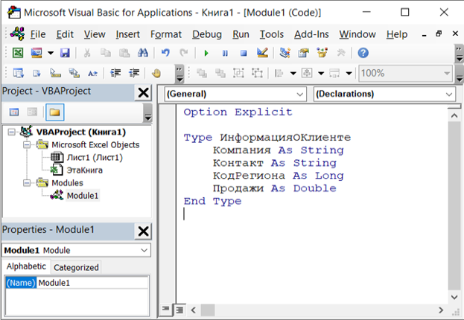Click the Break pause icon
The width and height of the screenshot is (464, 320).
tap(225, 54)
